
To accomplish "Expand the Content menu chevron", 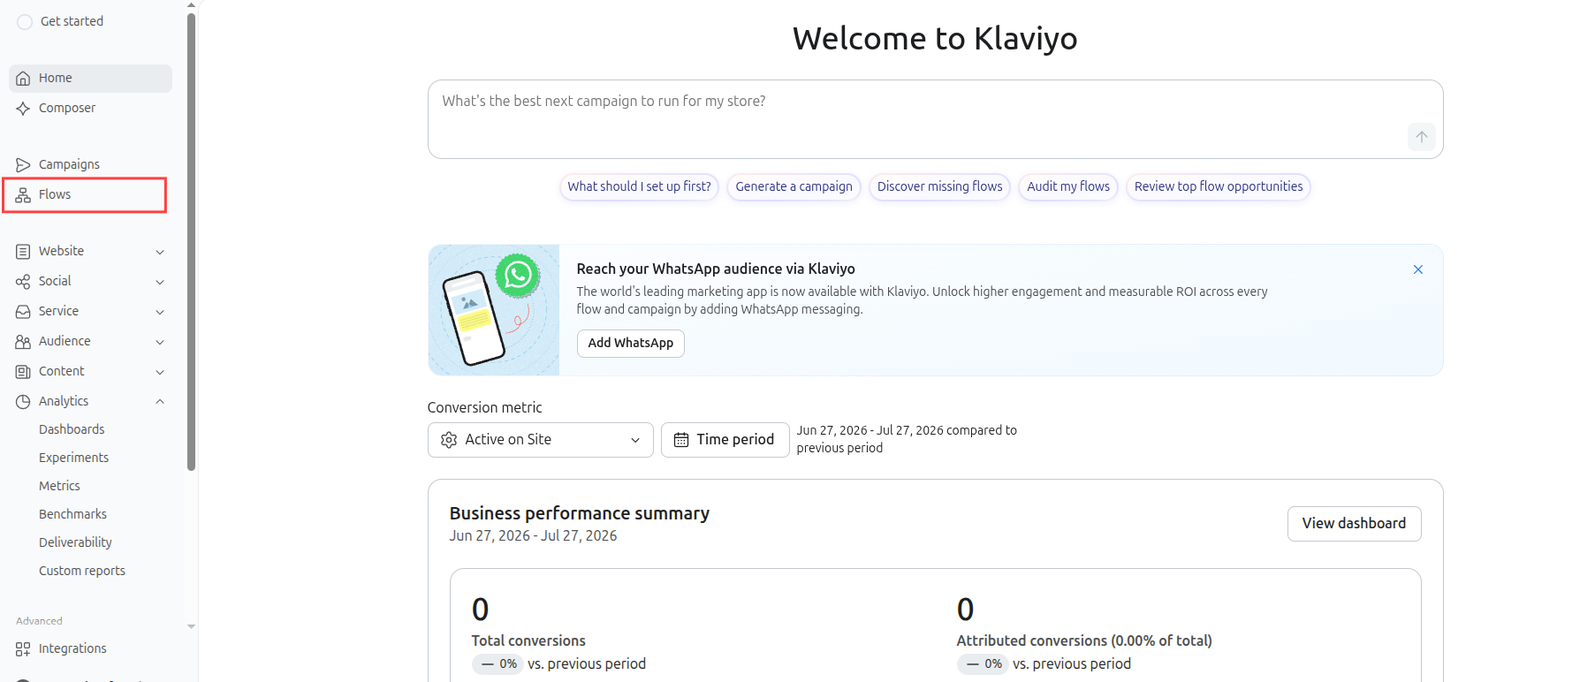I will [160, 372].
